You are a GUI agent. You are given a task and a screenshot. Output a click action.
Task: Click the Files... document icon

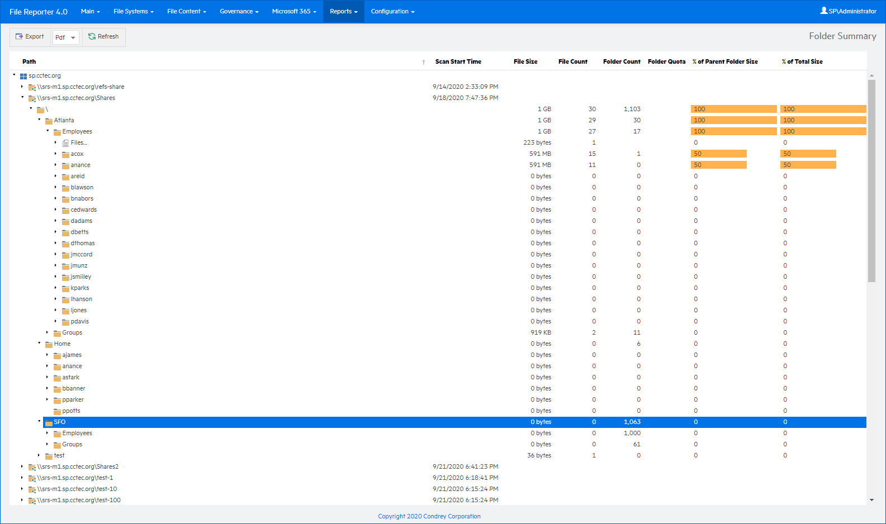tap(65, 143)
